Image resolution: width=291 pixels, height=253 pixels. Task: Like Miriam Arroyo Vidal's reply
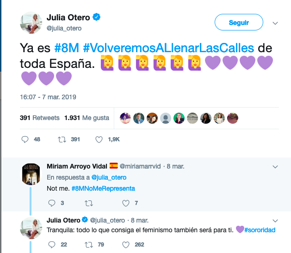(x=126, y=203)
